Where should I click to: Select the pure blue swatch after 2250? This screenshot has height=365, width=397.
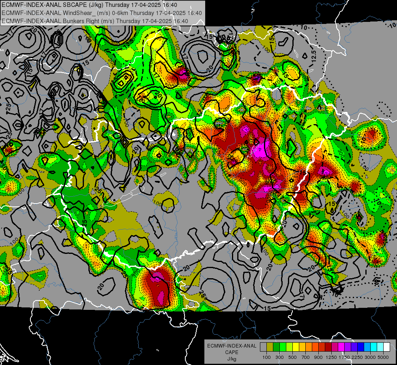(361, 347)
